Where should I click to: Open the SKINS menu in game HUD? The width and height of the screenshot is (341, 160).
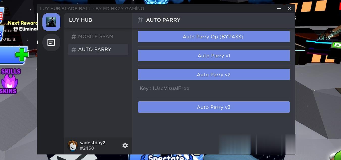point(8,91)
